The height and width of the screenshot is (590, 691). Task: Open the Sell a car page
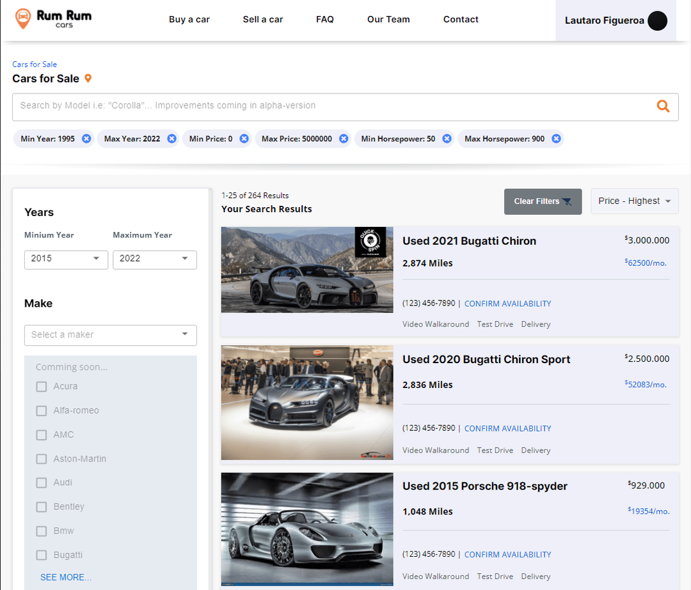click(x=262, y=19)
